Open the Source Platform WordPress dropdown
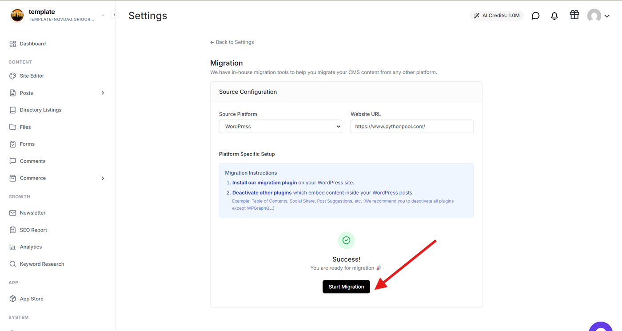This screenshot has width=622, height=331. coord(280,126)
